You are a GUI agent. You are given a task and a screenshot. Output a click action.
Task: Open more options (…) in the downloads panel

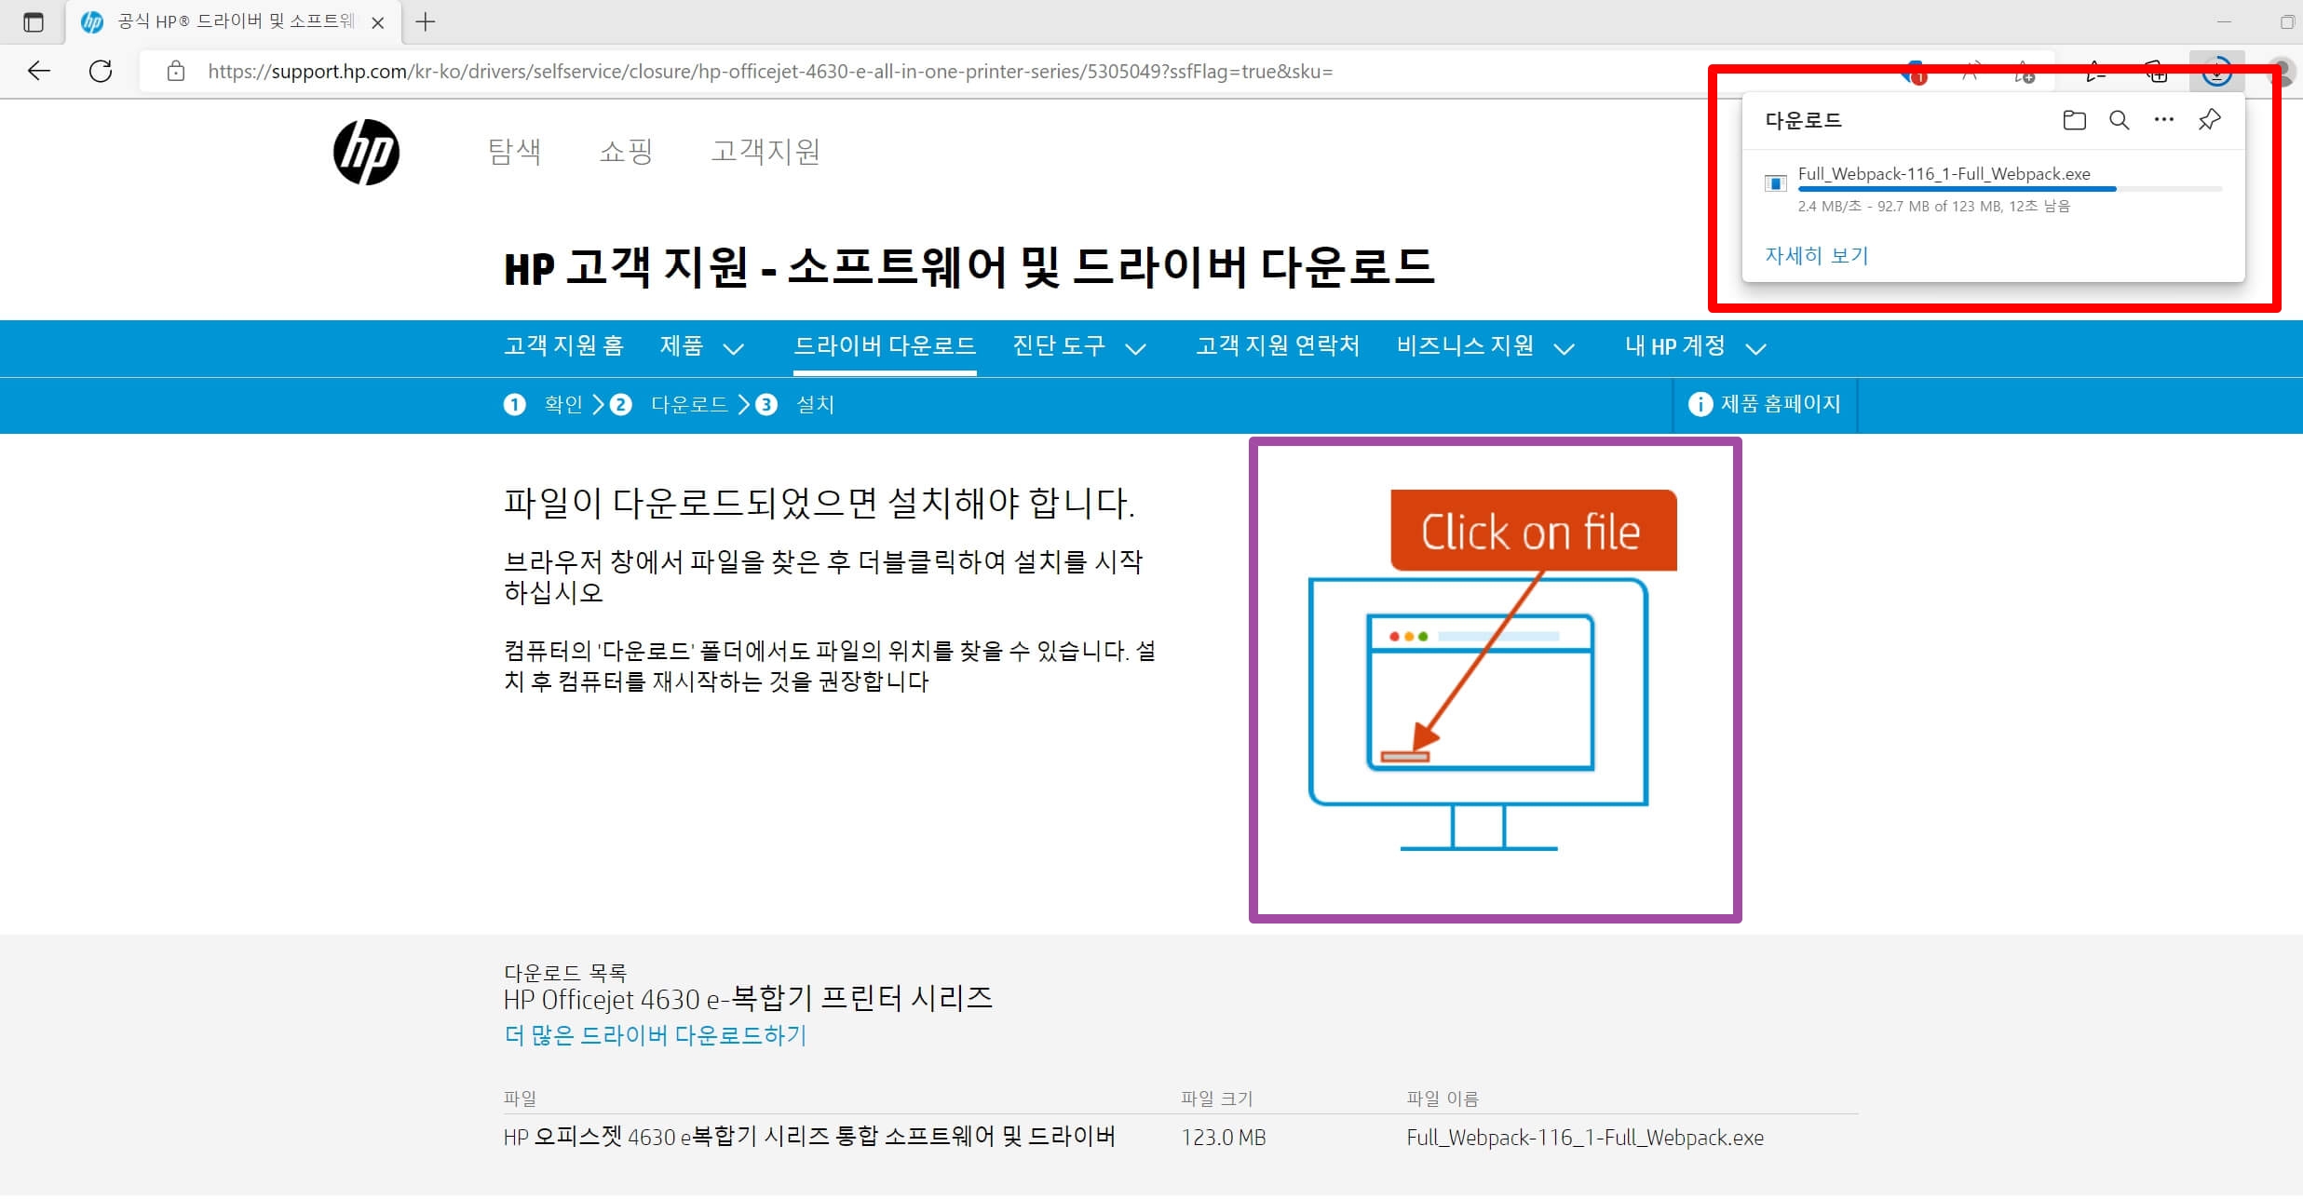[x=2162, y=119]
